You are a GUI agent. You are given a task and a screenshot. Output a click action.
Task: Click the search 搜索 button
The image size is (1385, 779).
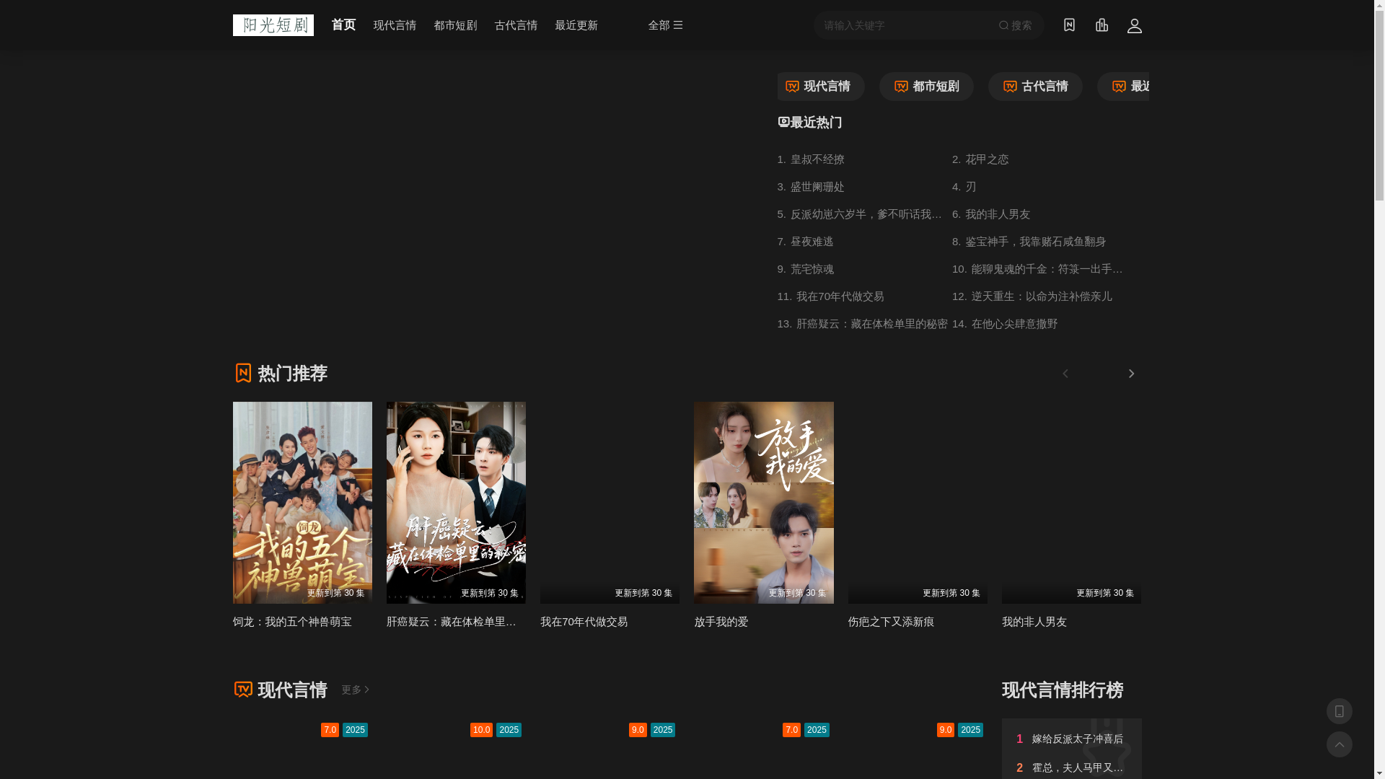1015,25
